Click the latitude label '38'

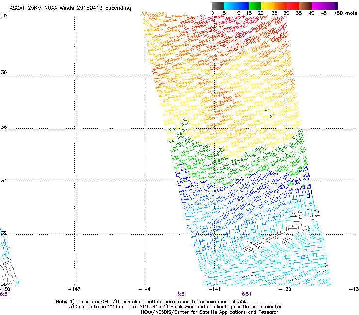click(4, 72)
